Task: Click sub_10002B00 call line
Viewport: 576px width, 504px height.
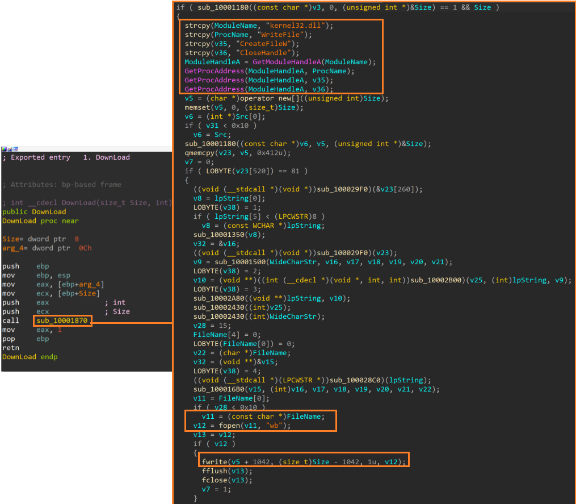Action: point(382,280)
